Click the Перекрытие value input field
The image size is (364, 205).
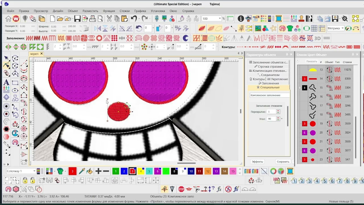click(272, 112)
